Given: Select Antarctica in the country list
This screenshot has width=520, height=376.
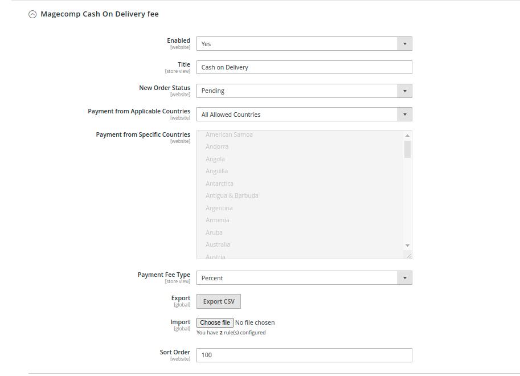Looking at the screenshot, I should coord(219,183).
